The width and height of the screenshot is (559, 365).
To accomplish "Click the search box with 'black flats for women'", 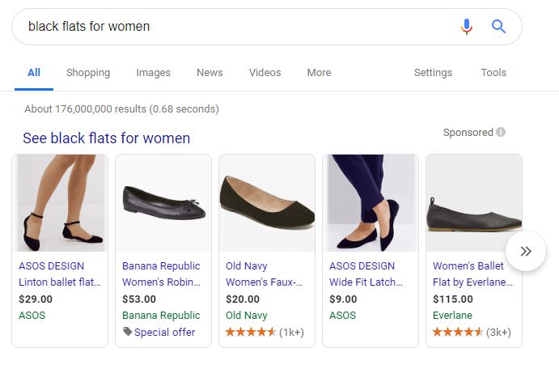I will click(267, 27).
